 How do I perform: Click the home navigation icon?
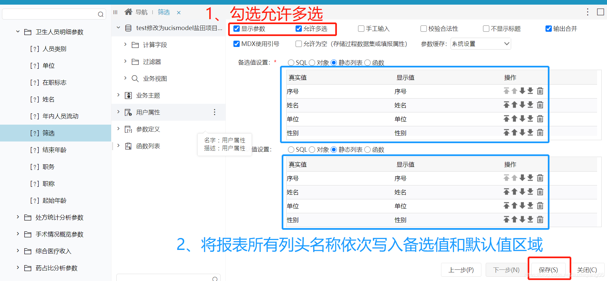128,12
